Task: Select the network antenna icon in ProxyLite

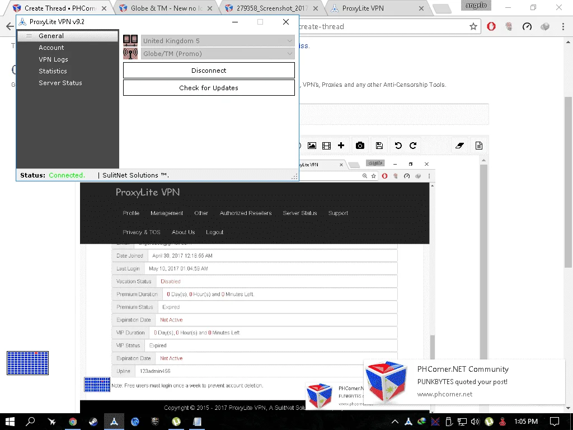Action: (x=130, y=53)
